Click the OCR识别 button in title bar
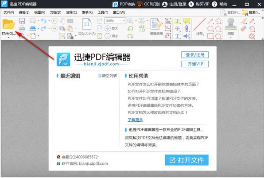The width and height of the screenshot is (264, 178). [x=148, y=4]
